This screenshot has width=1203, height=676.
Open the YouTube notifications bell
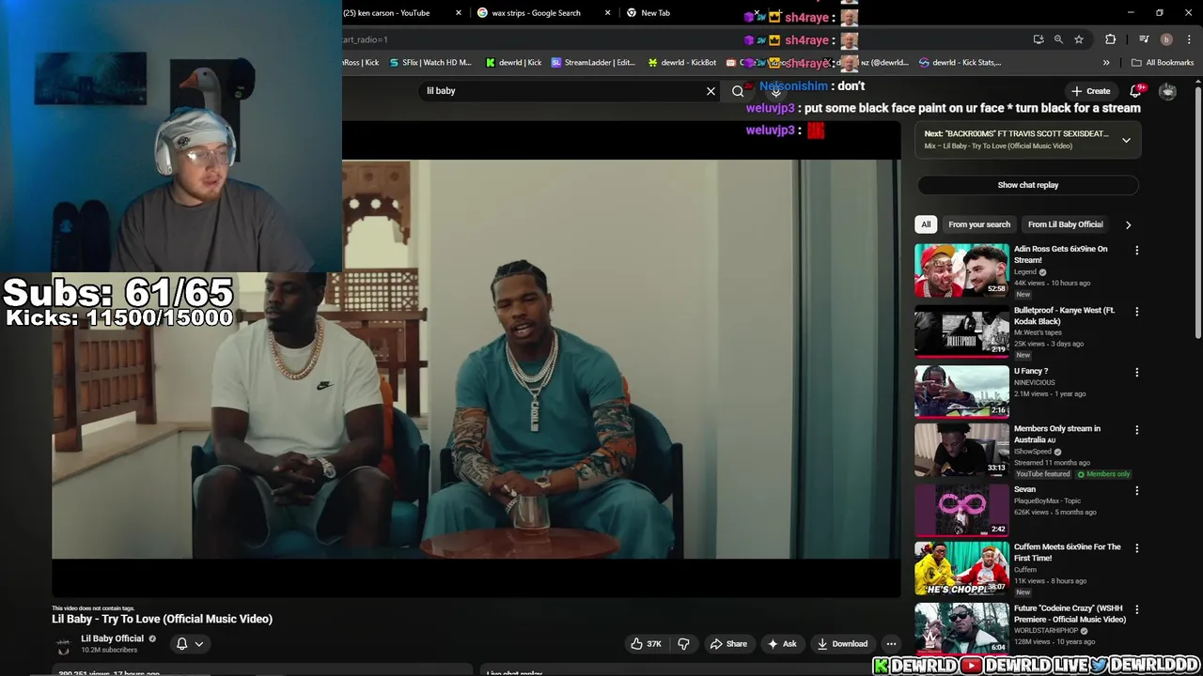click(x=1135, y=91)
